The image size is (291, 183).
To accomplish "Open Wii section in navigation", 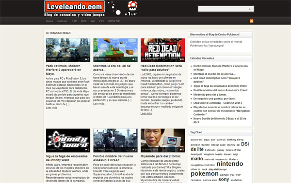I will [93, 21].
